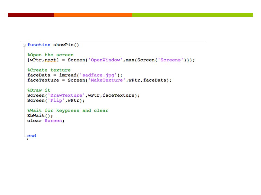The image size is (261, 195).
Task: Collapse the showPic function fold marker
Action: 24,45
